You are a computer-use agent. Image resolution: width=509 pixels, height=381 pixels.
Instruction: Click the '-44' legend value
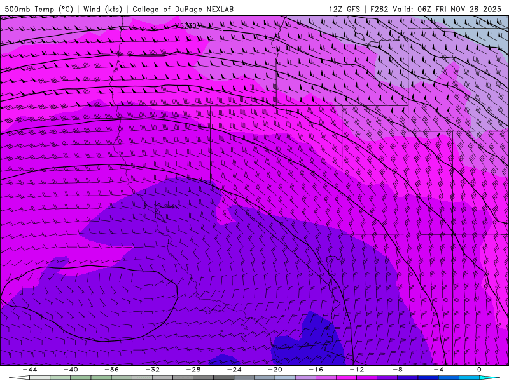(x=30, y=370)
